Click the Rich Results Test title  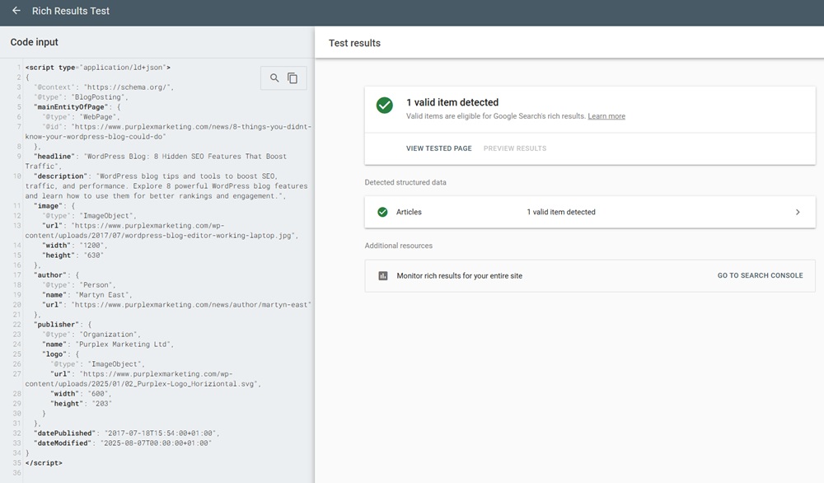[x=70, y=11]
